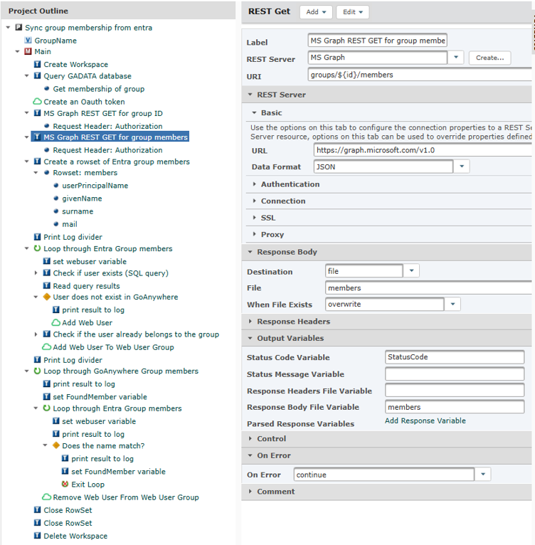Select the first Close RowSet task

coord(68,510)
